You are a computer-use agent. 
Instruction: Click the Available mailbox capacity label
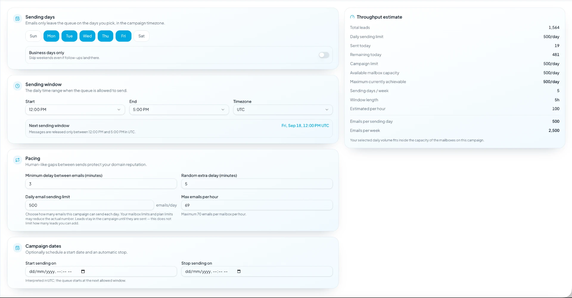point(374,73)
